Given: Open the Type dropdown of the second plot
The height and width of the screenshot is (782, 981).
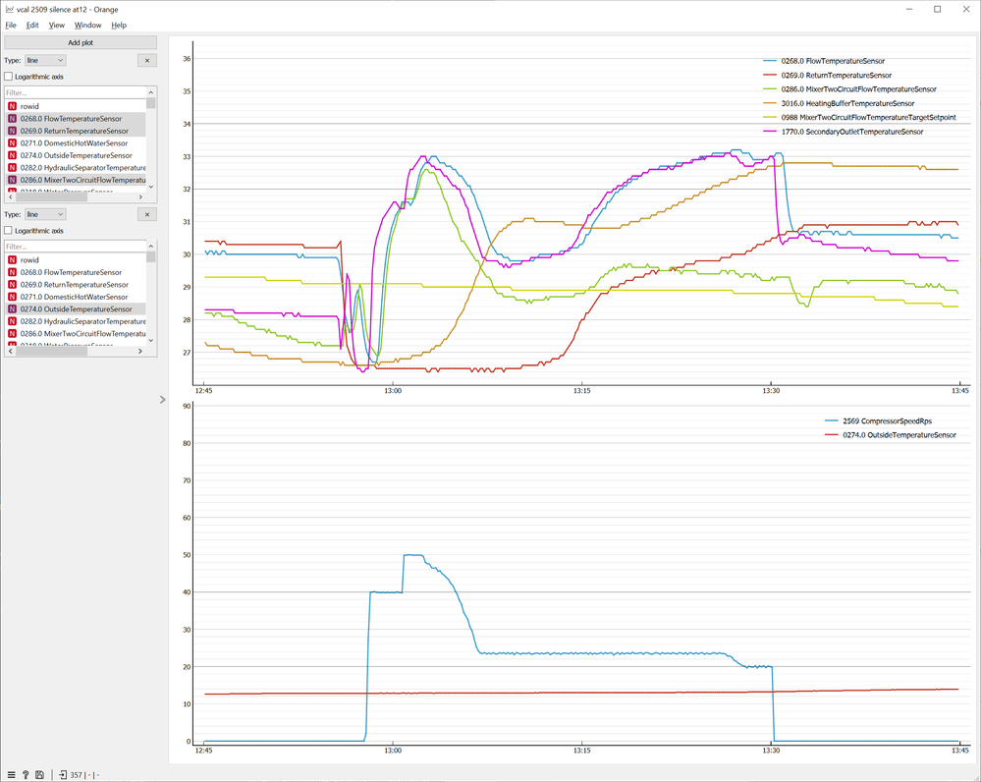Looking at the screenshot, I should 45,214.
